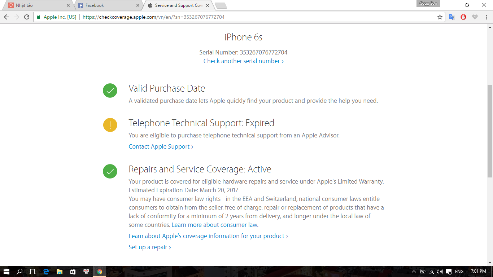Bookmark this page with the star icon
Screen dimensions: 493x277
(440, 17)
